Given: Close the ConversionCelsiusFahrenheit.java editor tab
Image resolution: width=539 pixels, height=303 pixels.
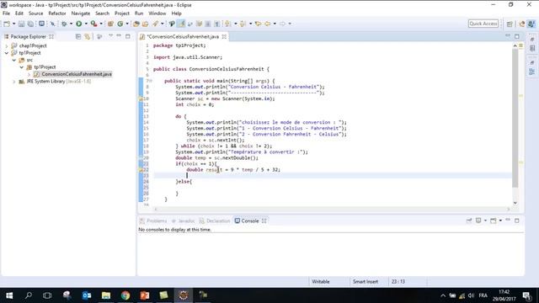Looking at the screenshot, I should [x=224, y=36].
